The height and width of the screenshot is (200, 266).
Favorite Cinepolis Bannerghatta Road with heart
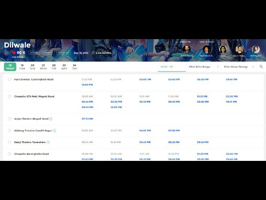point(9,154)
